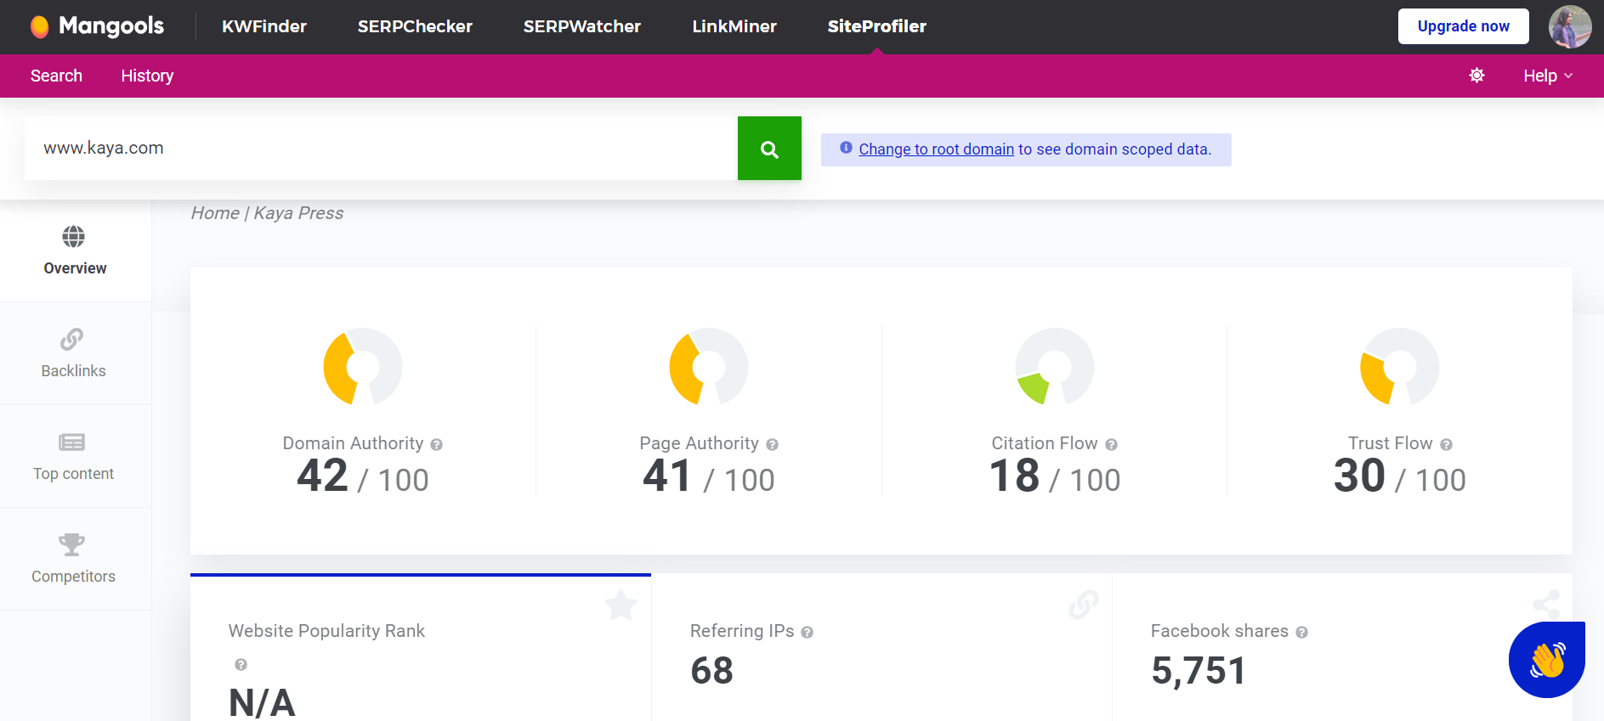
Task: Click Facebook shares help question icon
Action: coord(1301,632)
